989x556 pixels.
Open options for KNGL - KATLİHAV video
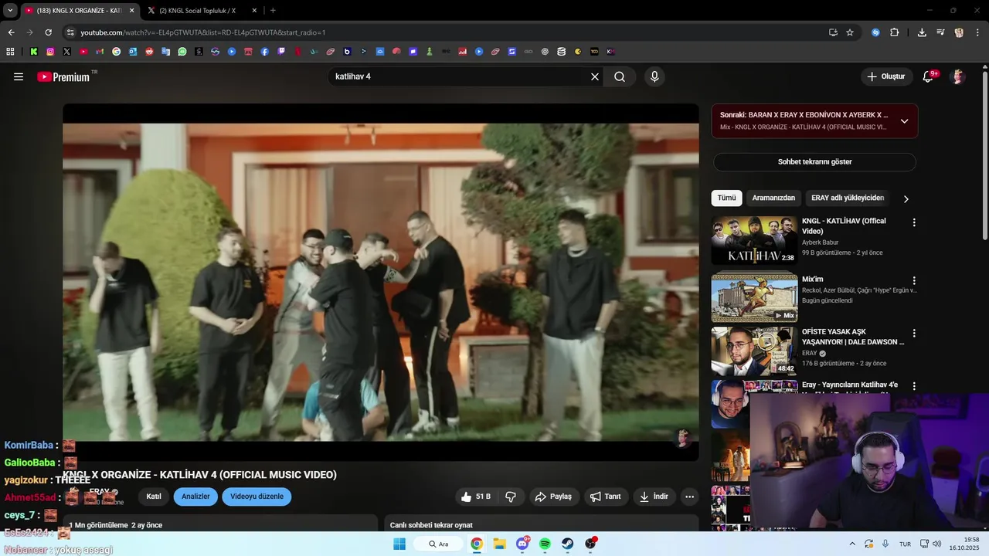coord(914,222)
